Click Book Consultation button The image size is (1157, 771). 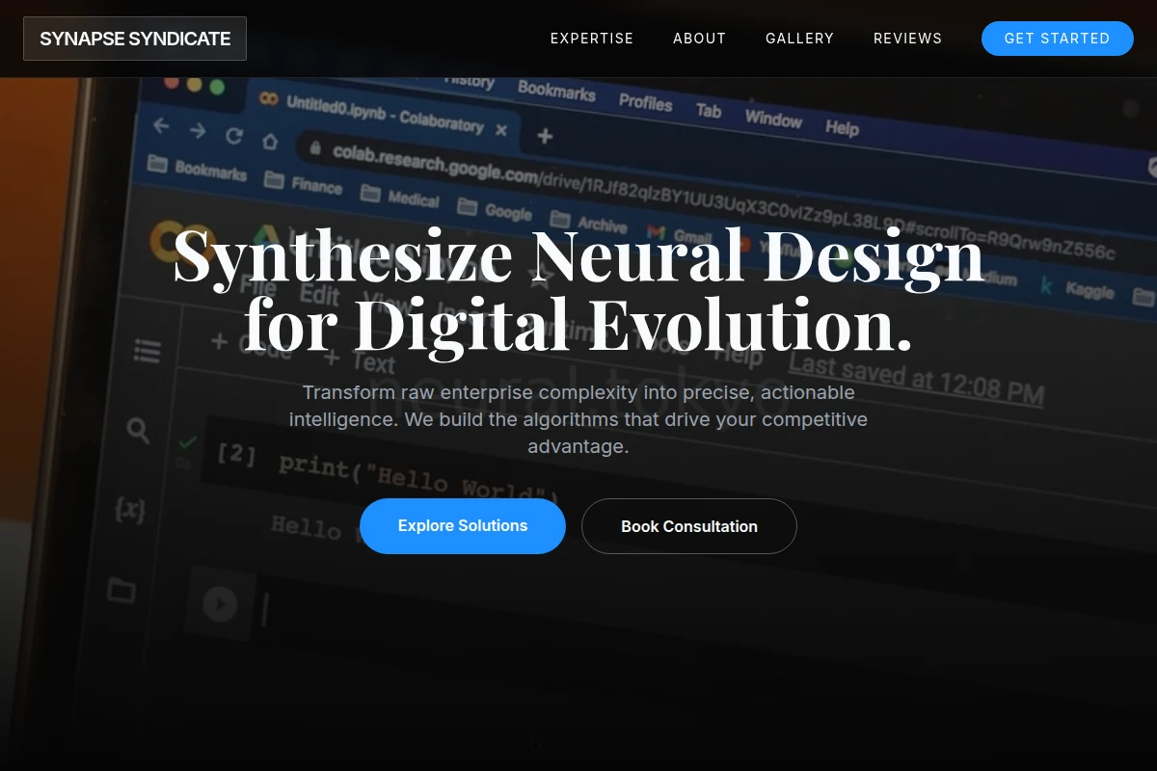point(689,526)
